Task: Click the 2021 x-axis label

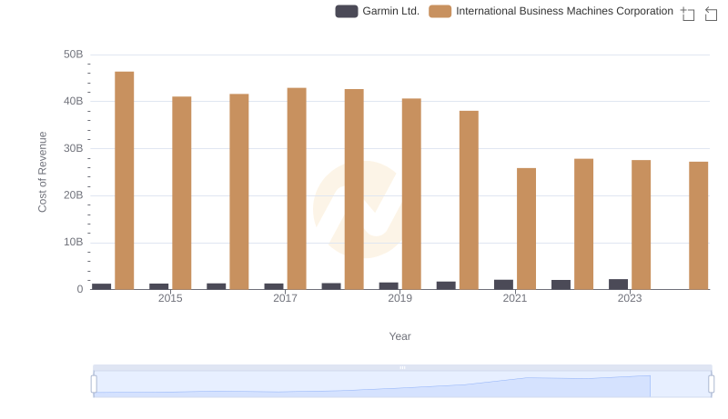Action: pos(515,298)
